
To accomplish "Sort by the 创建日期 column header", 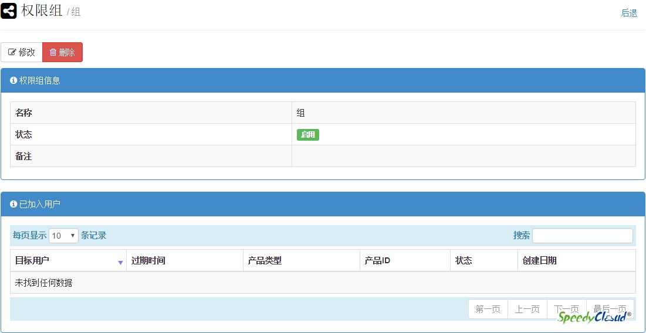I will tap(577, 260).
